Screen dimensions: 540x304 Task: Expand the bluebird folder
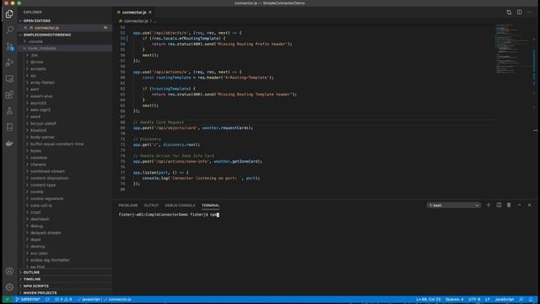pos(38,130)
